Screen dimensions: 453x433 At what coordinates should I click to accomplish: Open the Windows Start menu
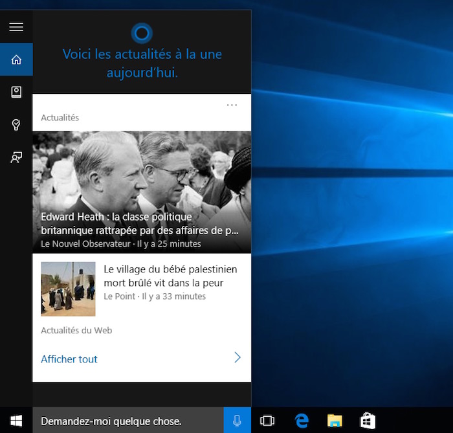click(16, 421)
